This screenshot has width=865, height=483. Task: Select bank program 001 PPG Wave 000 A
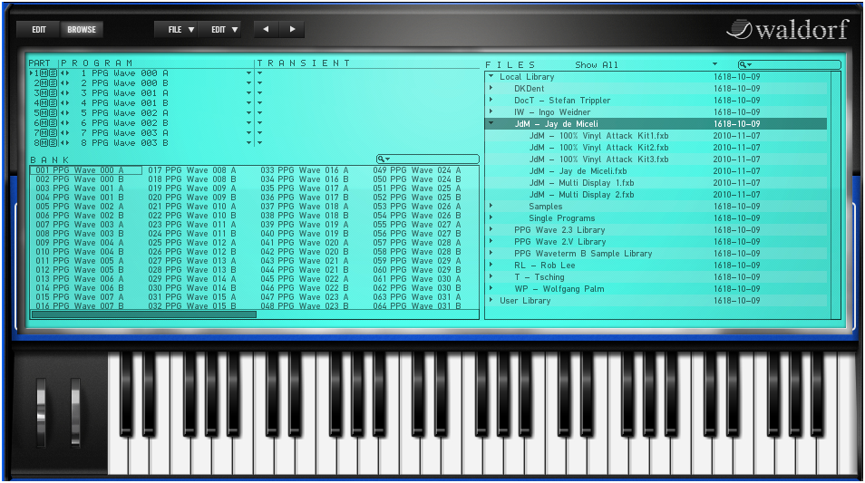tap(85, 170)
